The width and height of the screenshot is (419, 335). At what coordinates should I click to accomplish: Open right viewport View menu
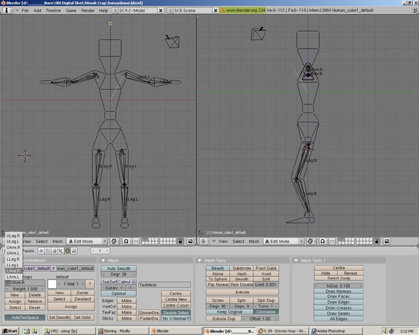pyautogui.click(x=223, y=241)
